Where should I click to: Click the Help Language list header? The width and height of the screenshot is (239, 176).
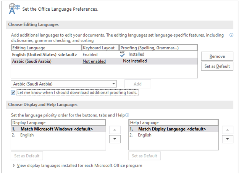pos(174,123)
